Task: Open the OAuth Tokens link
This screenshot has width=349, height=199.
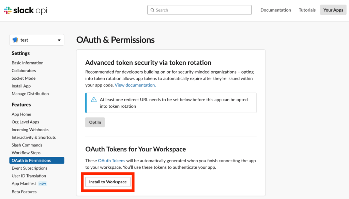Action: click(111, 160)
